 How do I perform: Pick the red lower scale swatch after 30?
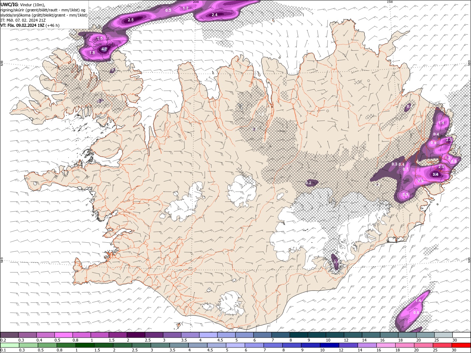click(x=461, y=345)
